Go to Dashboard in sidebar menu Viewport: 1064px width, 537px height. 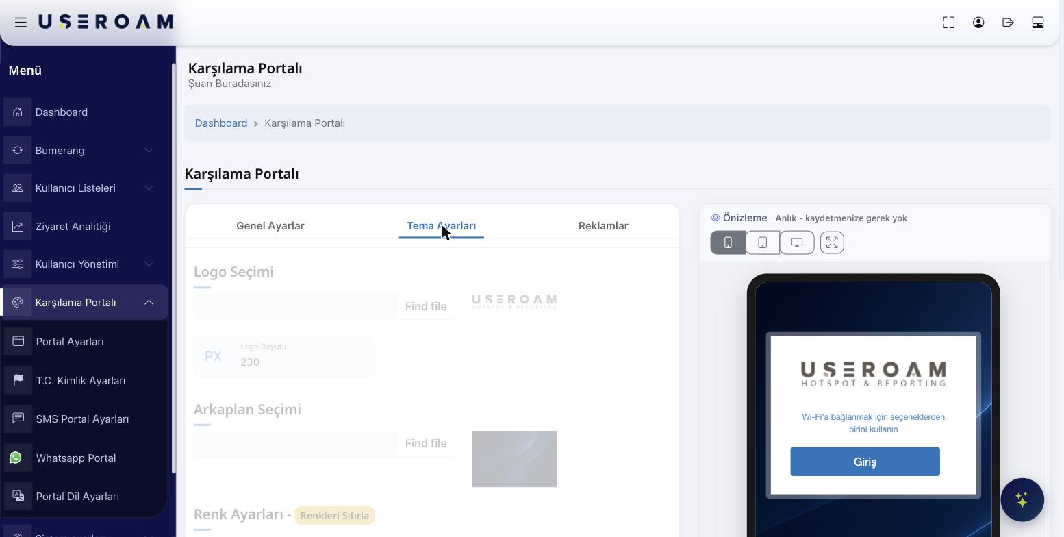point(62,112)
